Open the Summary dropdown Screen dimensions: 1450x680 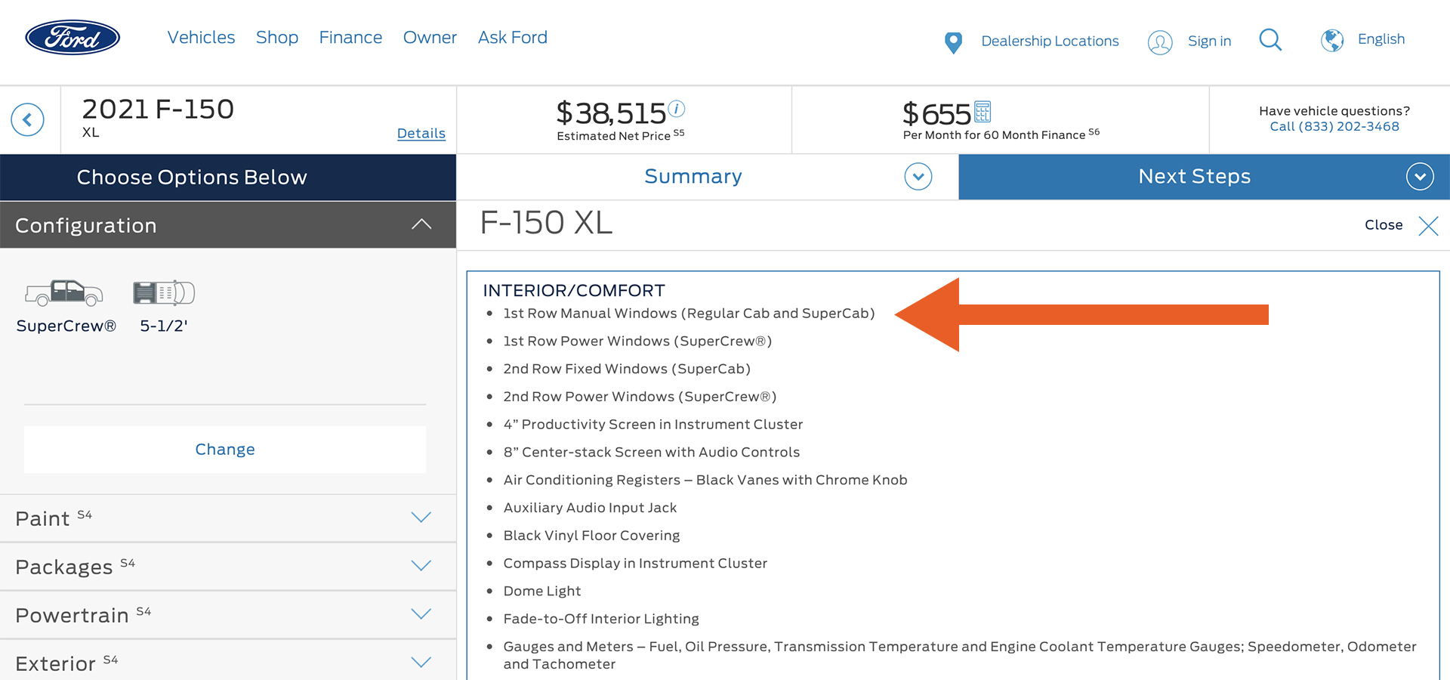(918, 177)
